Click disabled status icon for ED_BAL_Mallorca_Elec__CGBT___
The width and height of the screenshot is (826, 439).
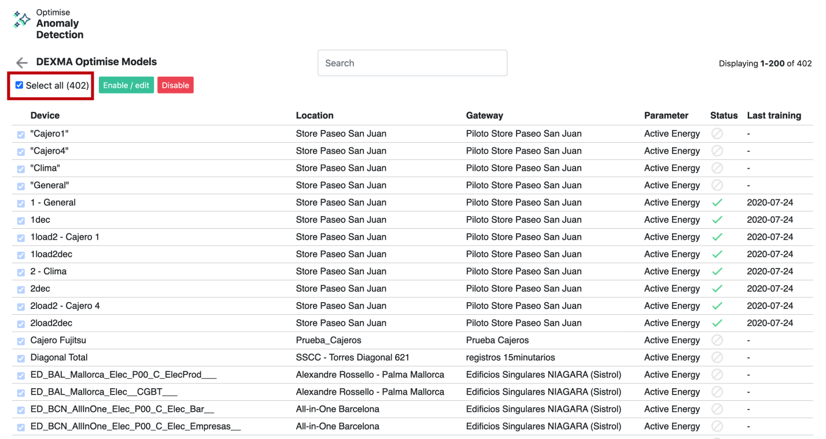[717, 392]
